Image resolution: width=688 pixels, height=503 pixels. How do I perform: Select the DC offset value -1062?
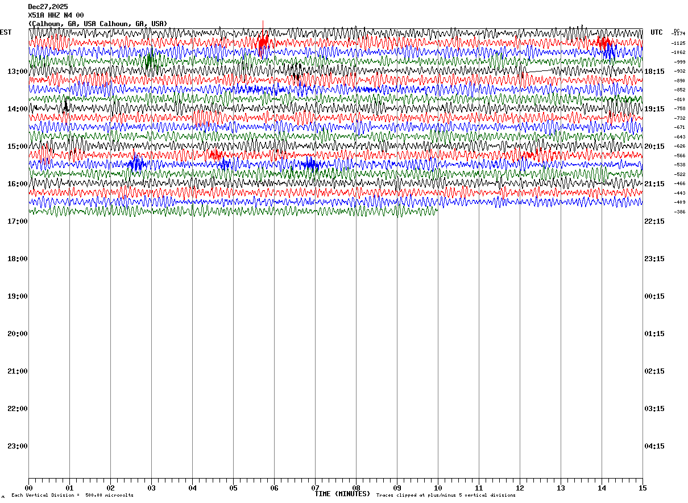click(679, 52)
